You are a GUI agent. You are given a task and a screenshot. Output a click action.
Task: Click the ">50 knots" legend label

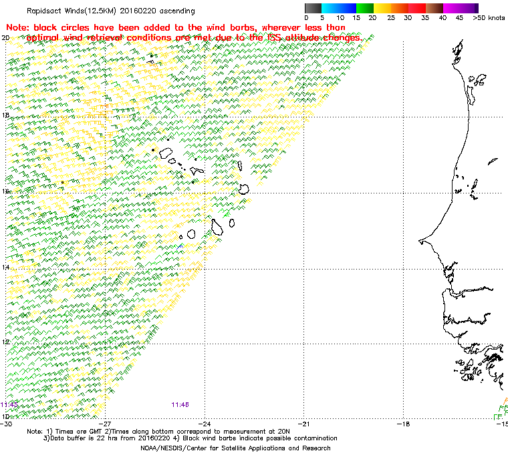(x=489, y=18)
